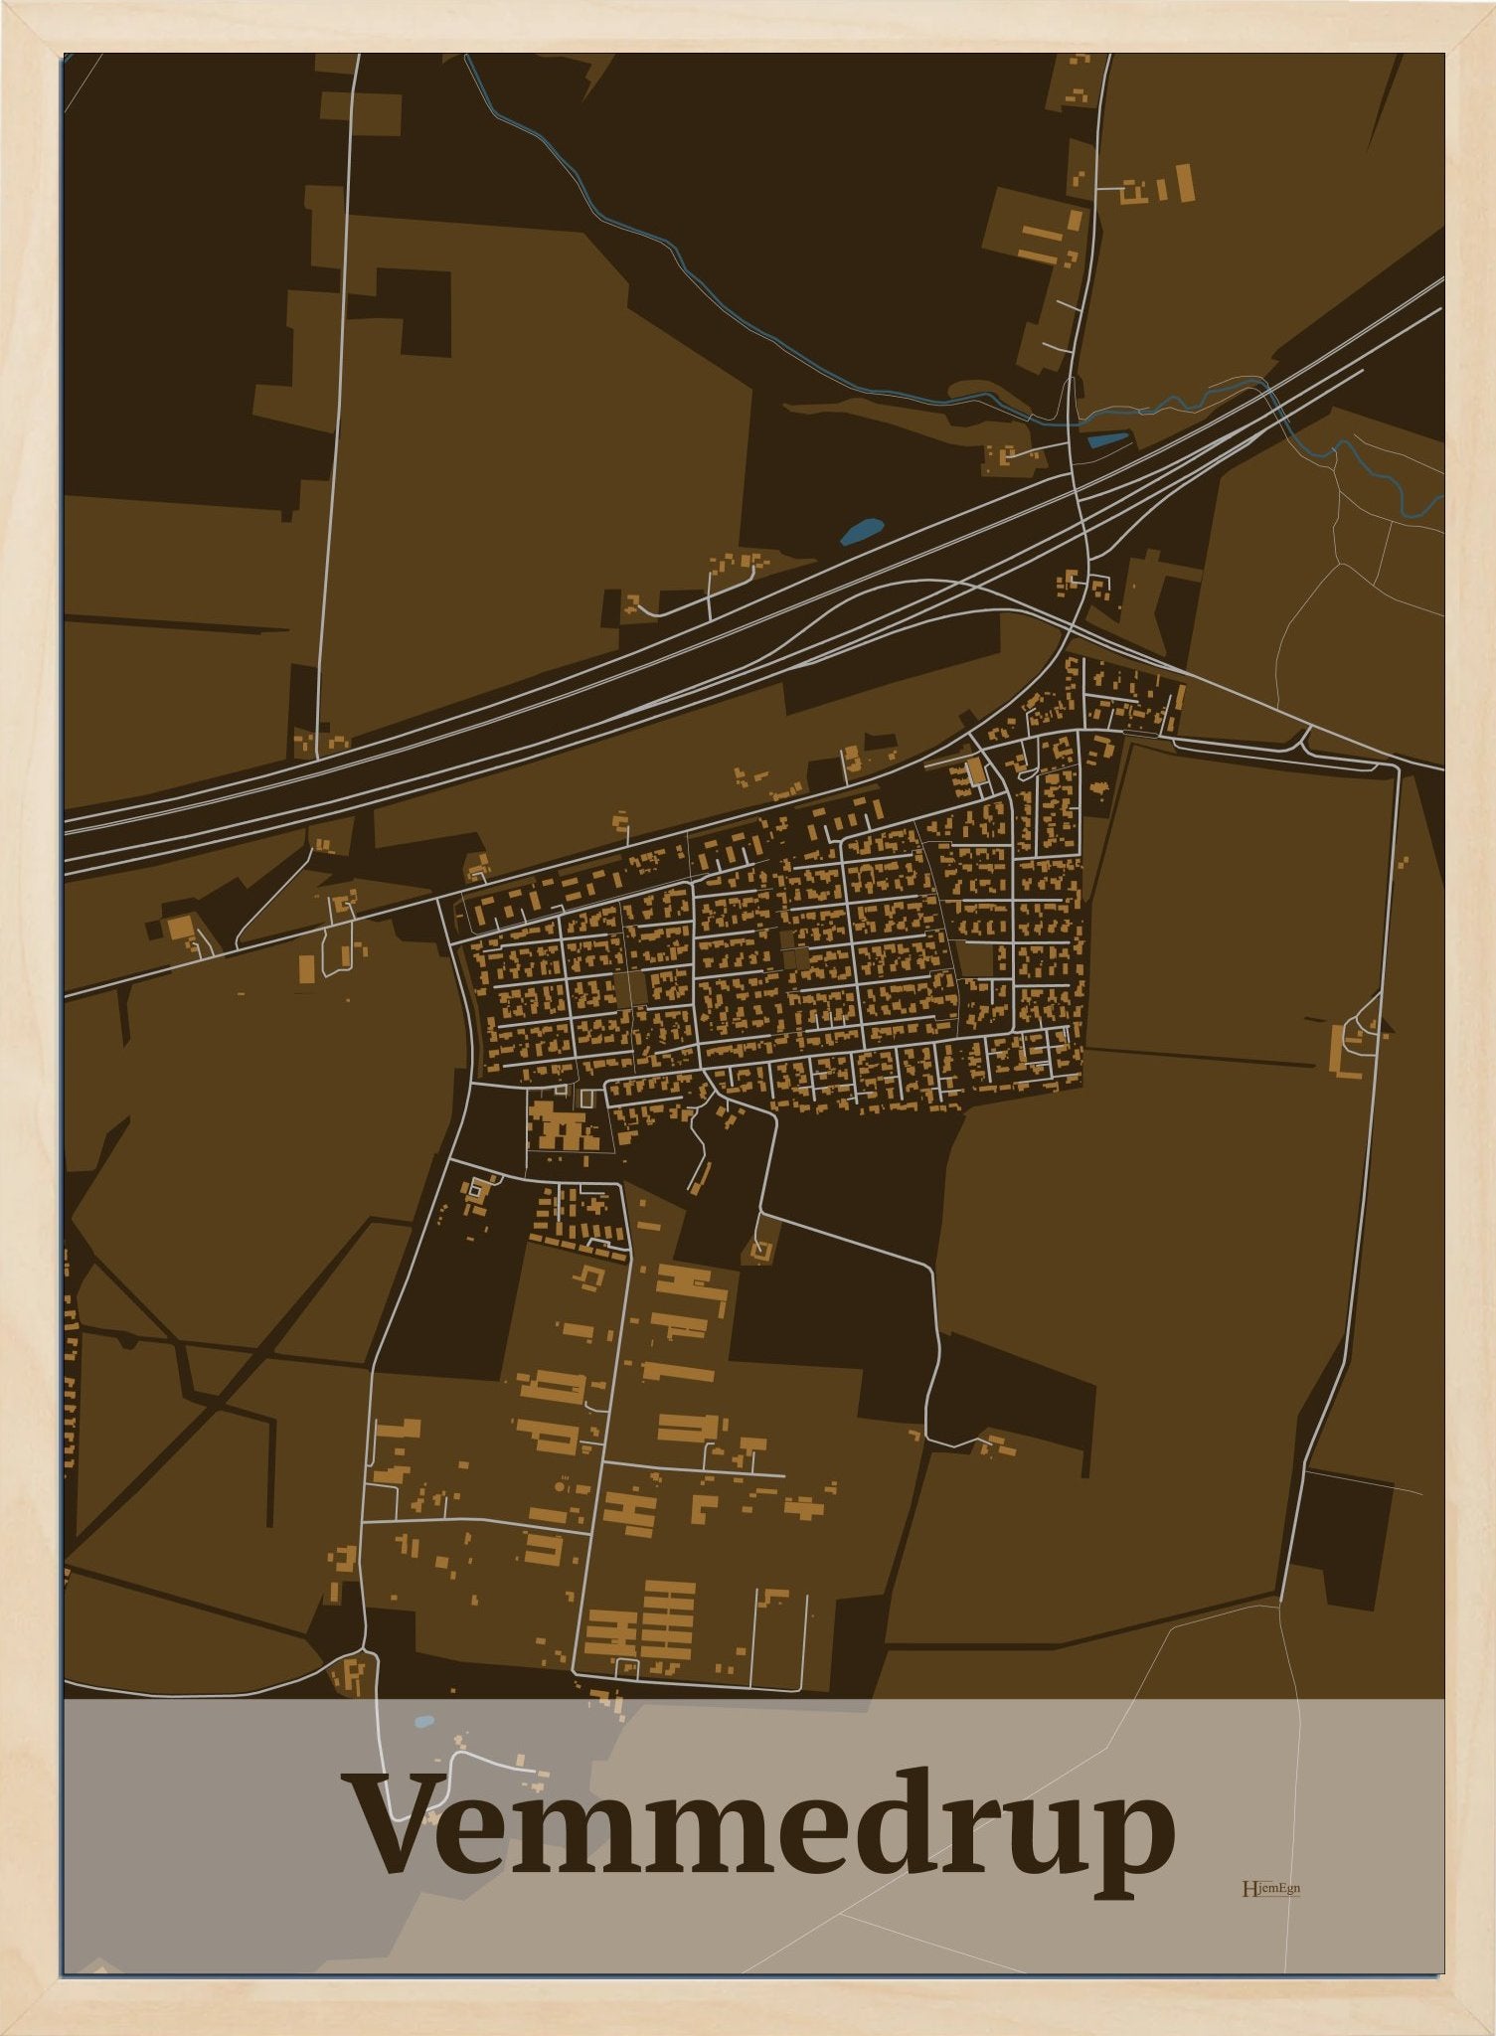Click the light wooden frame border
Screen dimensions: 1496x2036
(x=30, y=994)
